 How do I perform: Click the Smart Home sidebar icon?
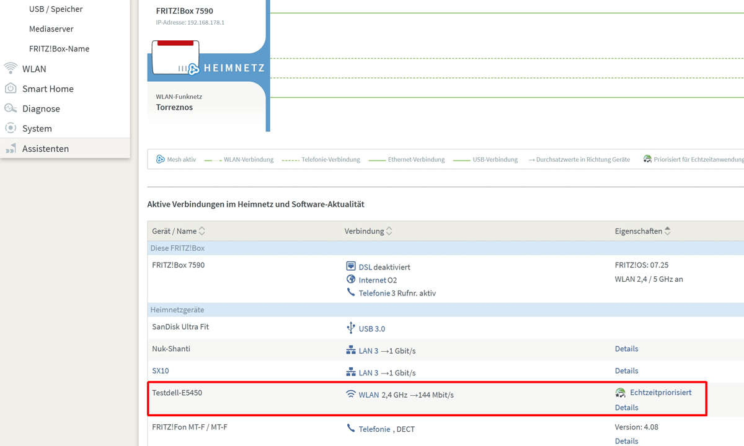click(10, 89)
